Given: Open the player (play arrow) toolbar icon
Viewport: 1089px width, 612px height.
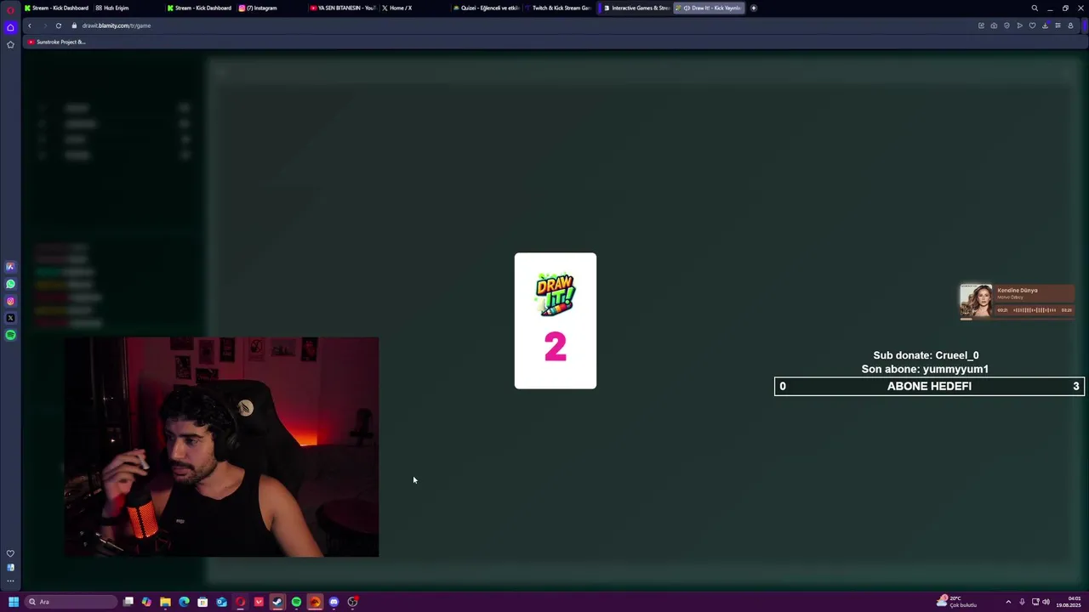Looking at the screenshot, I should pos(1019,25).
